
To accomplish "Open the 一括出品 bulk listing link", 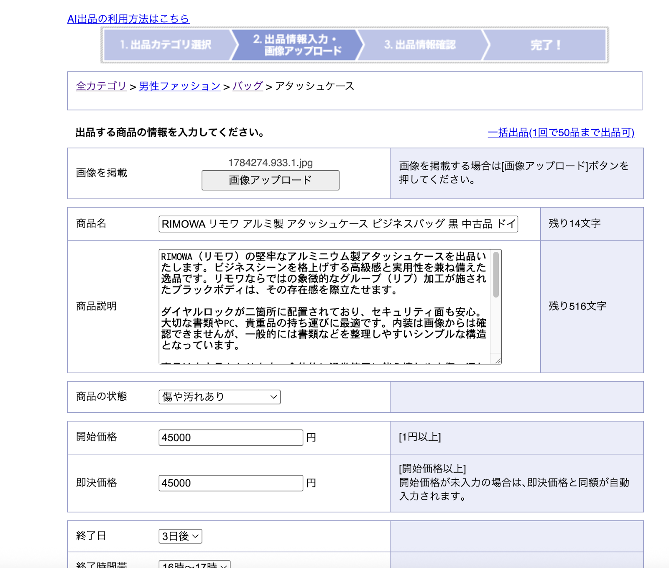I will click(x=561, y=133).
